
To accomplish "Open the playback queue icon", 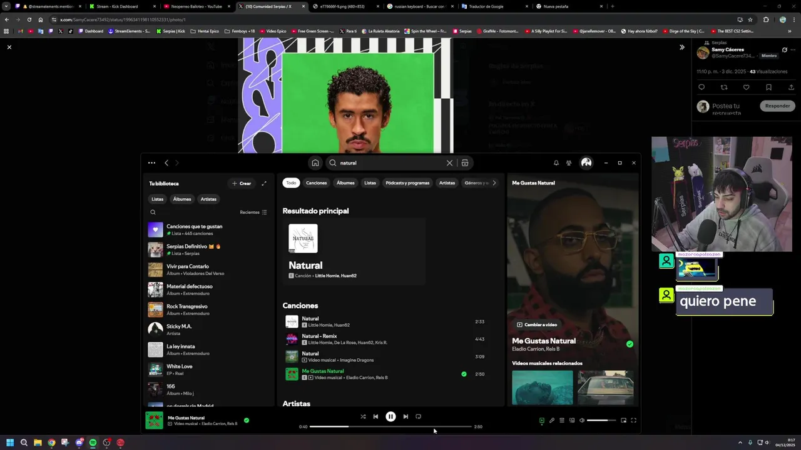I will pos(562,421).
